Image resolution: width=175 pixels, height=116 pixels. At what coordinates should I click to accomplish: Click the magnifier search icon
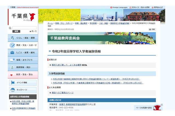(10, 28)
